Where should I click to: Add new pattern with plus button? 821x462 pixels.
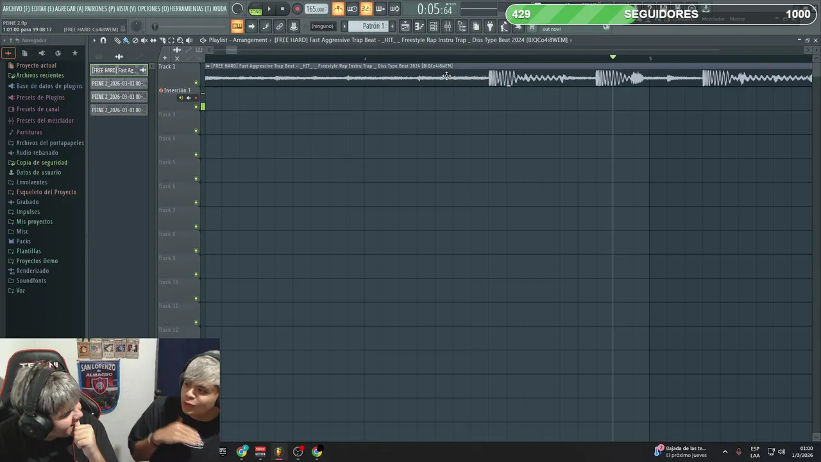(392, 26)
